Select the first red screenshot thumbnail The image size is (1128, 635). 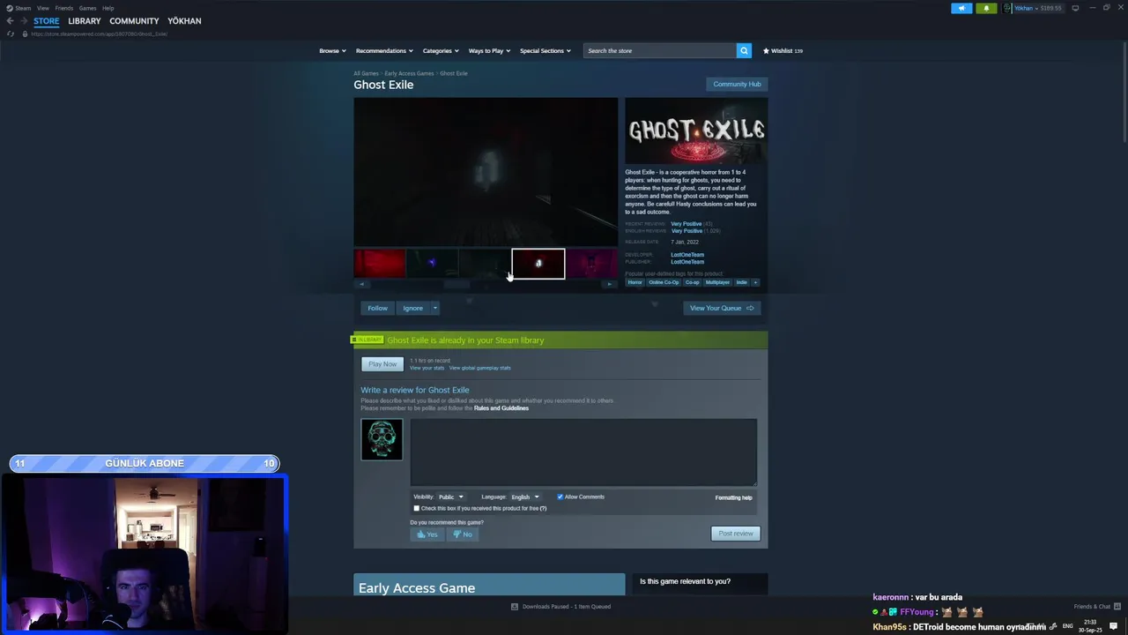pos(380,264)
